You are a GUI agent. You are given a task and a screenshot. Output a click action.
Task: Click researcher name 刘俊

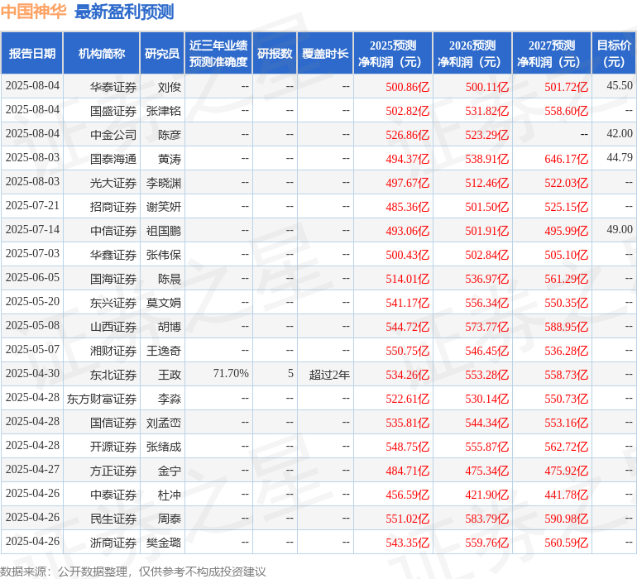click(170, 87)
